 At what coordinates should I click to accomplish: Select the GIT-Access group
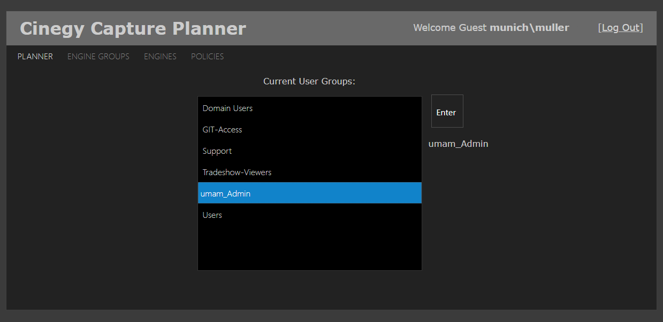pyautogui.click(x=222, y=129)
